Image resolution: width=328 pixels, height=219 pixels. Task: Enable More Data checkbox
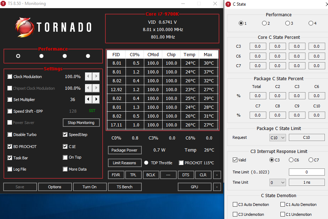pos(65,169)
